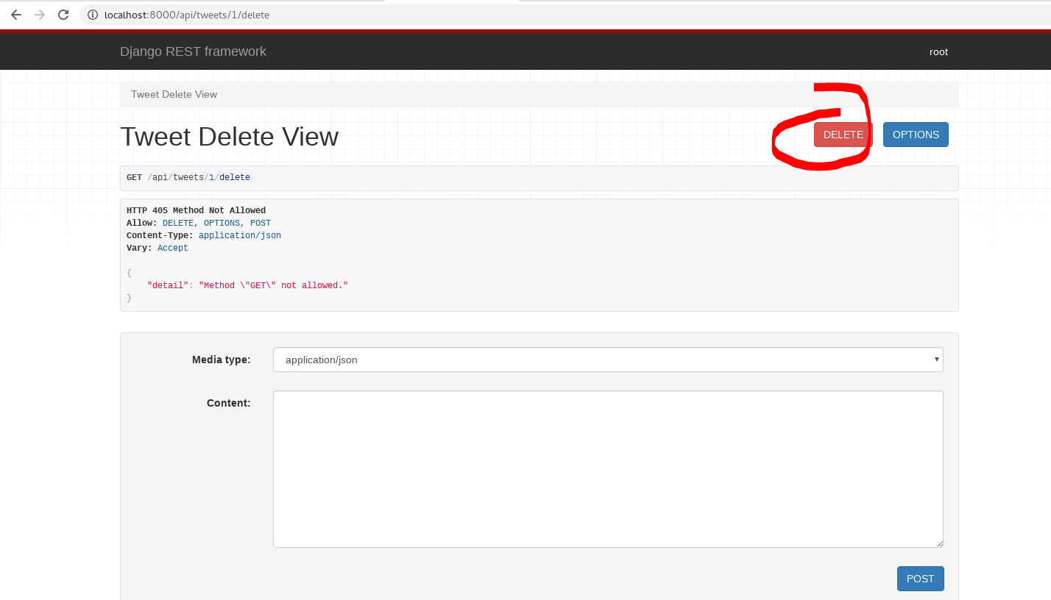This screenshot has width=1051, height=600.
Task: Click the Media type label
Action: [x=221, y=360]
